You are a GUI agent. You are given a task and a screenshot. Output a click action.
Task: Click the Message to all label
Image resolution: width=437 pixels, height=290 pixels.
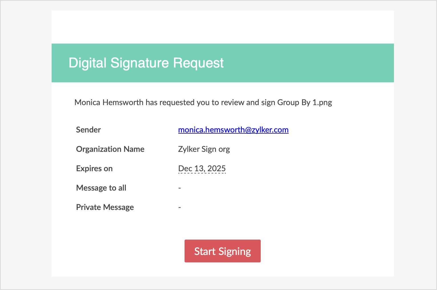click(x=101, y=188)
